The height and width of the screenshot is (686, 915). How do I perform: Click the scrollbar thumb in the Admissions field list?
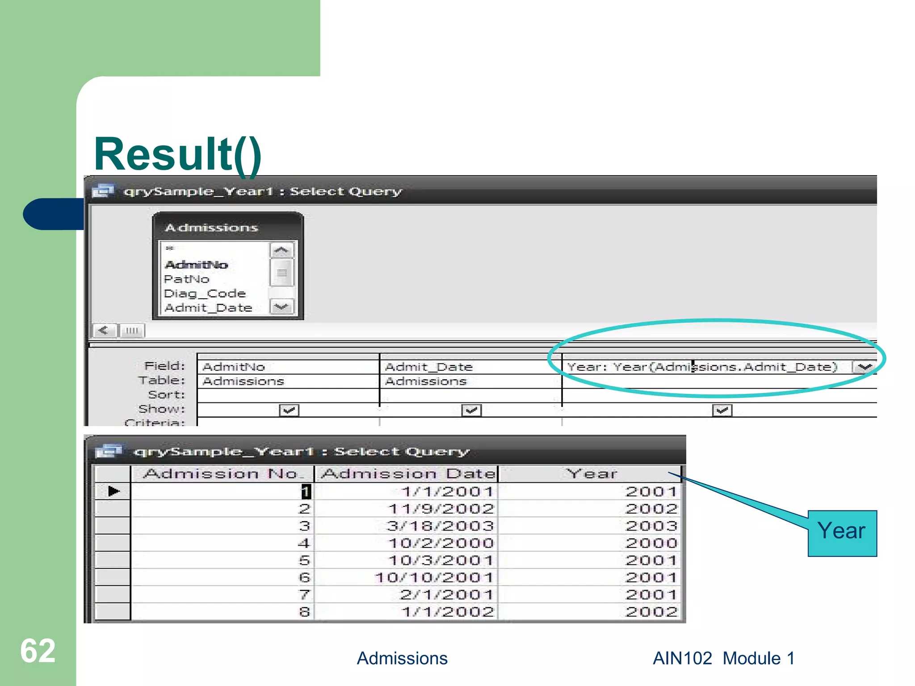pos(281,272)
